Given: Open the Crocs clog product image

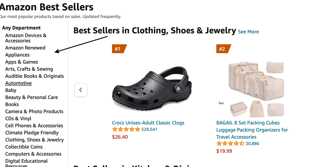Looking at the screenshot, I should [152, 87].
